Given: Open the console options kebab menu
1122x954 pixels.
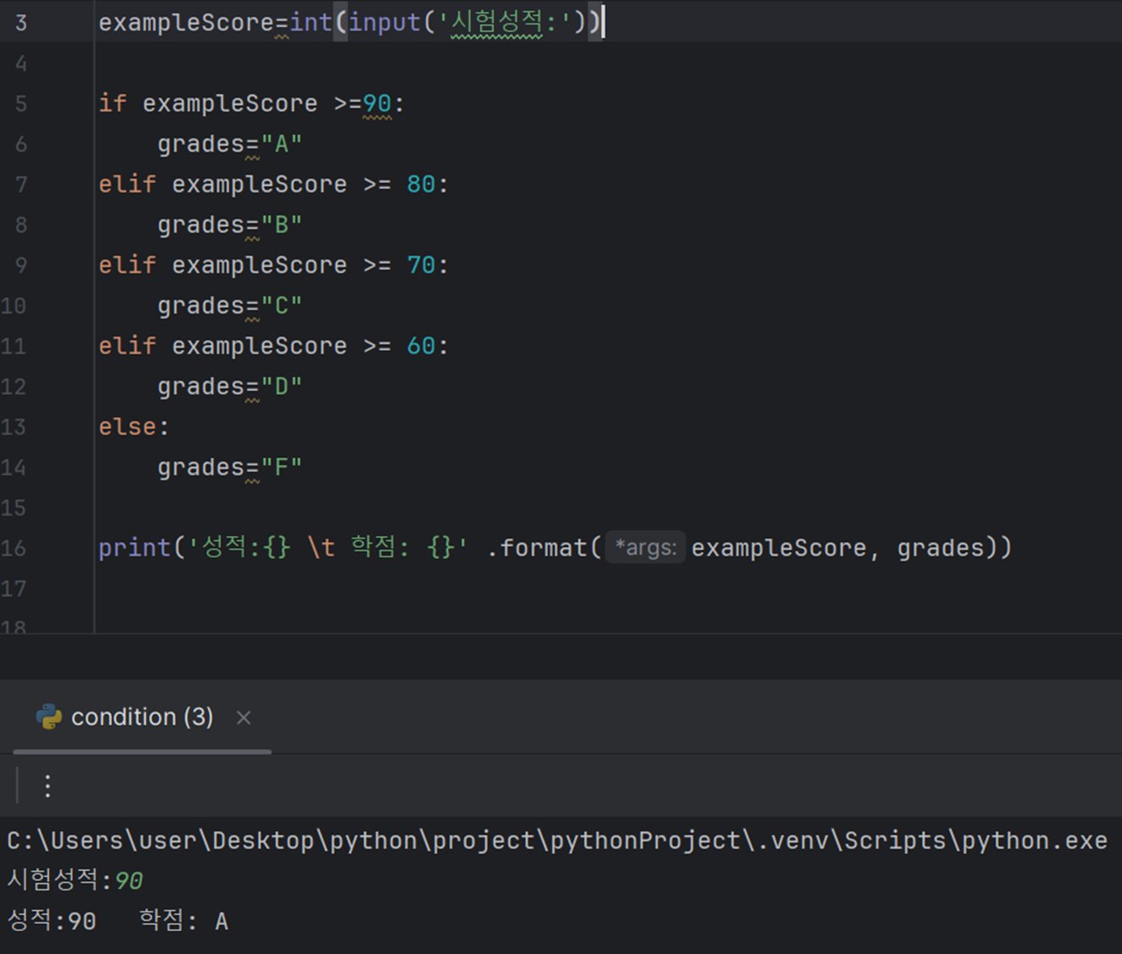Looking at the screenshot, I should coord(48,787).
